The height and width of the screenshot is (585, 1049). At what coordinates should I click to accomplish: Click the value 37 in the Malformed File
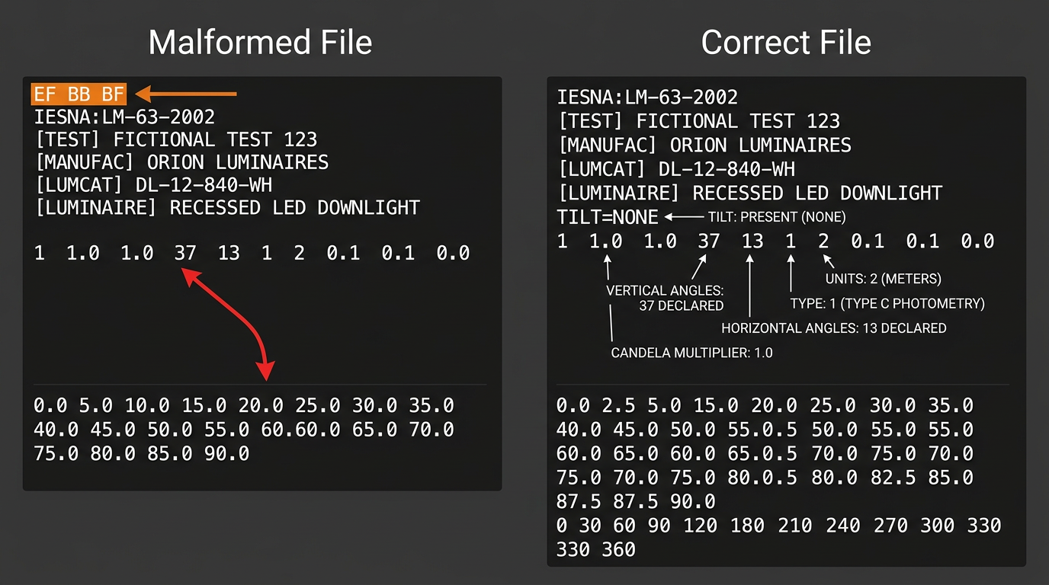[x=185, y=253]
